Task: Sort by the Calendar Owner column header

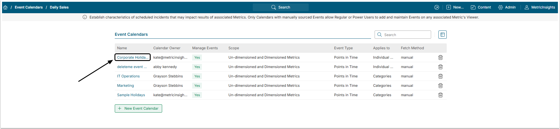Action: [167, 48]
